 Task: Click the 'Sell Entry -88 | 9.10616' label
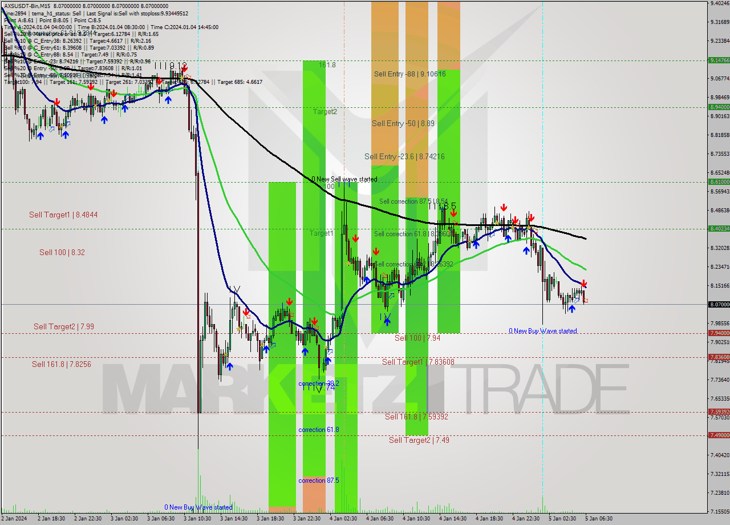pos(409,74)
